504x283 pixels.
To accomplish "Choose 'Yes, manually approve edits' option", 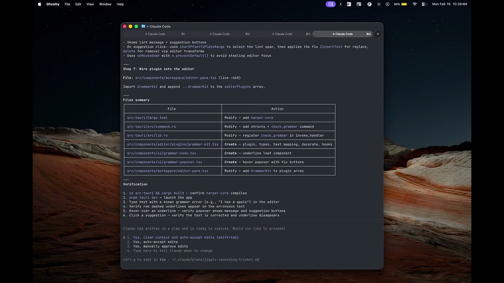I will 157,246.
